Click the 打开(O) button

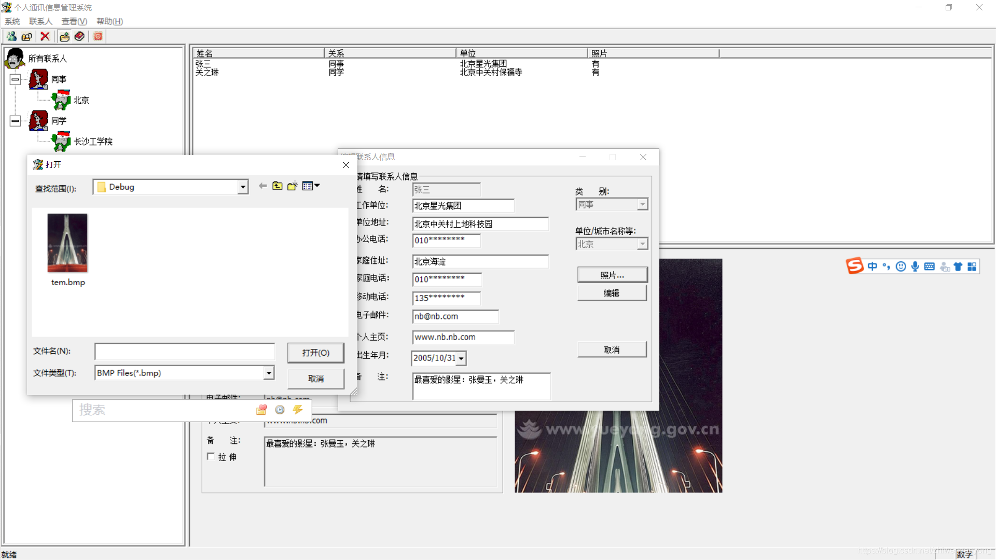tap(315, 353)
